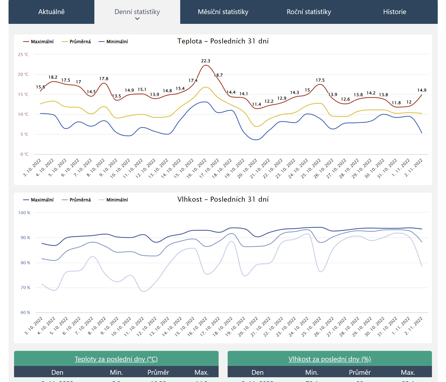Screen dimensions: 446x382
Task: Click the Vlhkost – Posledních 31 dní title
Action: pos(223,199)
